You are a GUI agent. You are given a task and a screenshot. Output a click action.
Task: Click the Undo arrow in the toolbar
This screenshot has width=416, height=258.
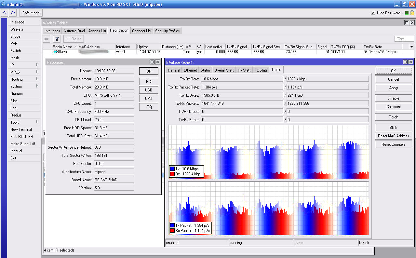tap(4, 13)
